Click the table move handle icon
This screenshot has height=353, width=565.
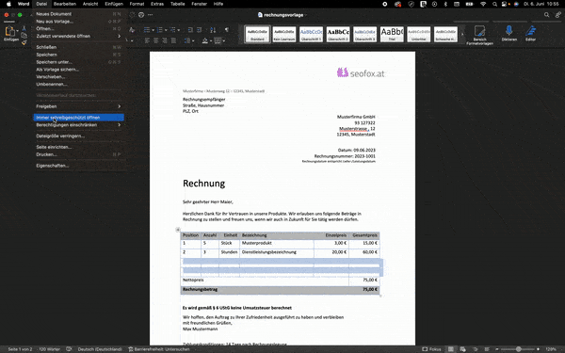point(178,230)
